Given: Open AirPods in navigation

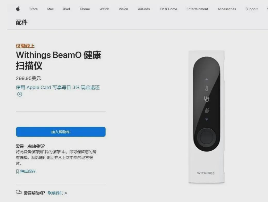Looking at the screenshot, I should (x=144, y=9).
